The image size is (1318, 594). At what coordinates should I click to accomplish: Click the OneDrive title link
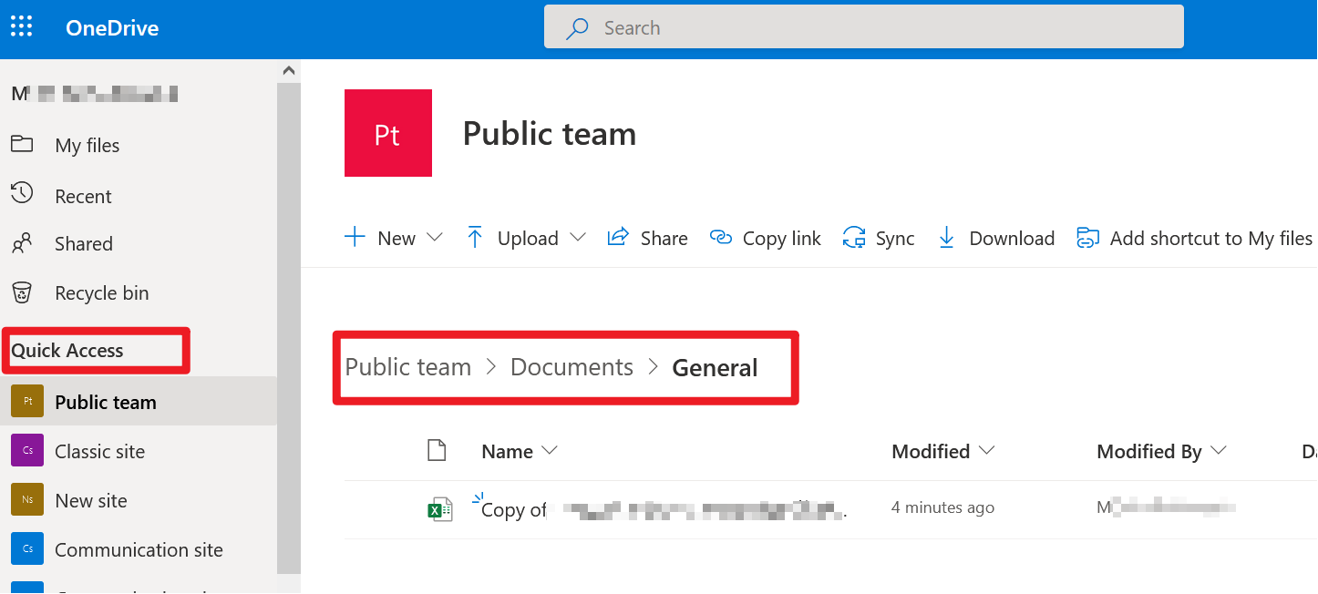[112, 28]
